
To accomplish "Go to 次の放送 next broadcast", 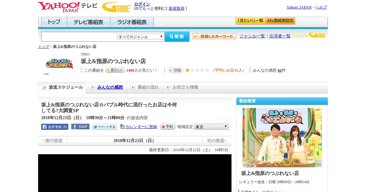I will coord(217,141).
